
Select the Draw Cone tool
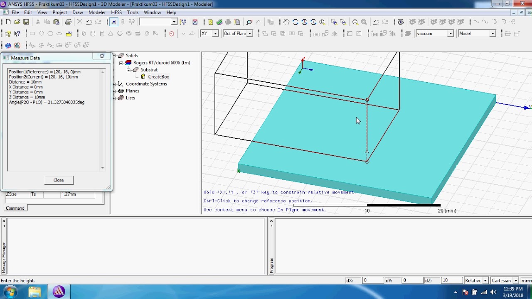click(111, 34)
